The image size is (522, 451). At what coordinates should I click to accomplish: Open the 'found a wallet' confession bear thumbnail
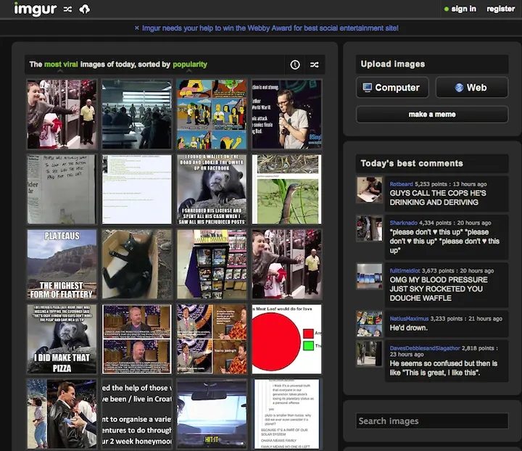[212, 189]
